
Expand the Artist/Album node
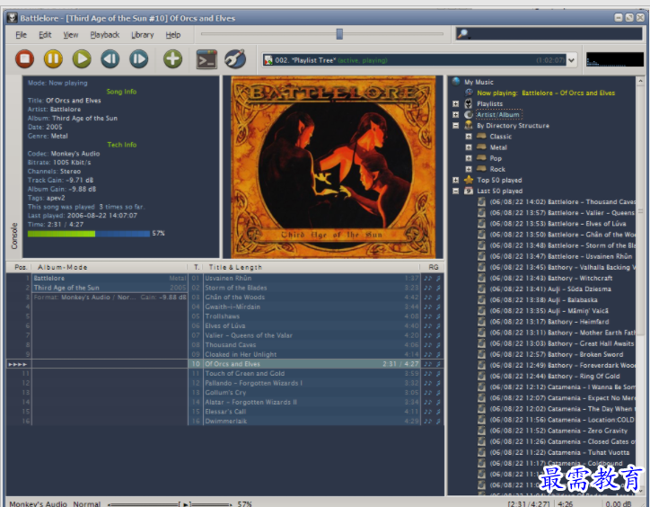coord(455,114)
